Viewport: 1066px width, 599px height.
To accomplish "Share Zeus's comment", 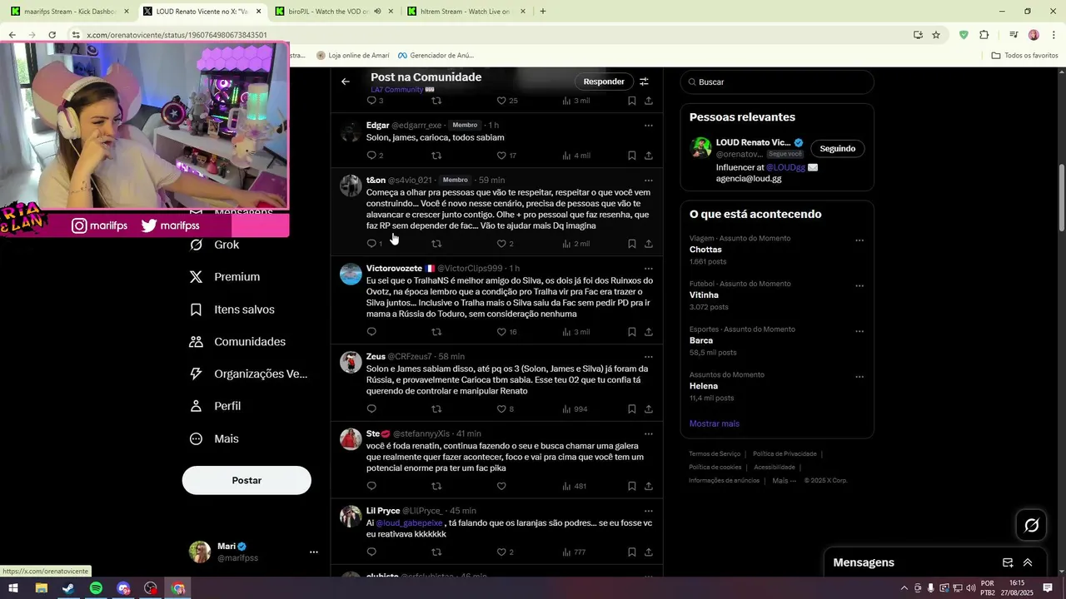I will click(x=649, y=409).
